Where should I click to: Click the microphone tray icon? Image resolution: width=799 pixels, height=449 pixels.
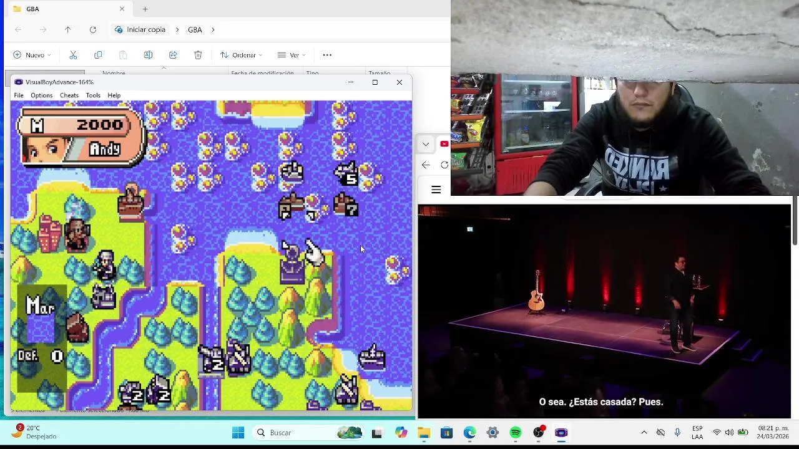677,432
